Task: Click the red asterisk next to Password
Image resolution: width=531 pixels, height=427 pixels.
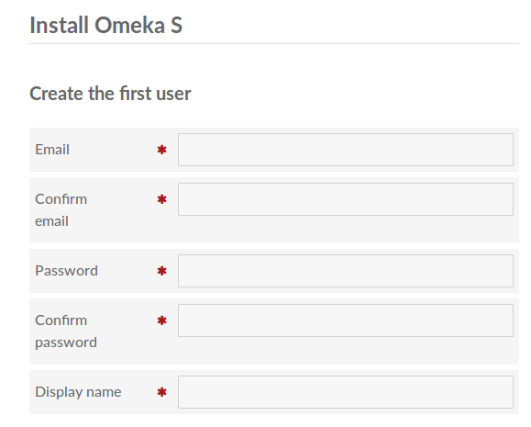Action: tap(162, 271)
